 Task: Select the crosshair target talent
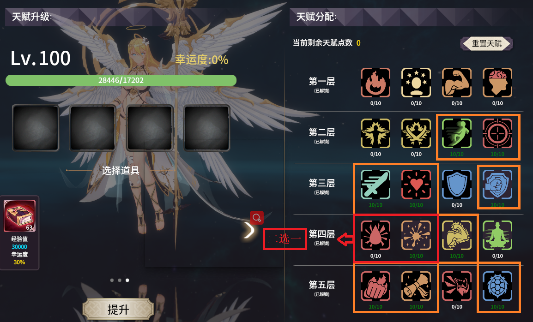tap(497, 133)
